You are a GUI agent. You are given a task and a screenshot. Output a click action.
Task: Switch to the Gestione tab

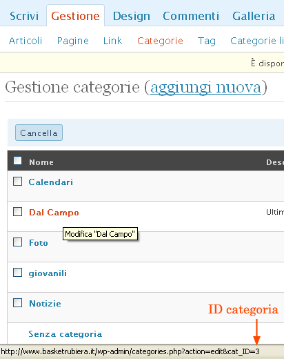tap(75, 16)
